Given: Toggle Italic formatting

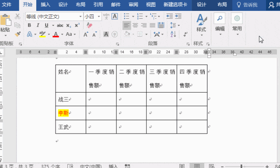Looking at the screenshot, I should (38, 25).
